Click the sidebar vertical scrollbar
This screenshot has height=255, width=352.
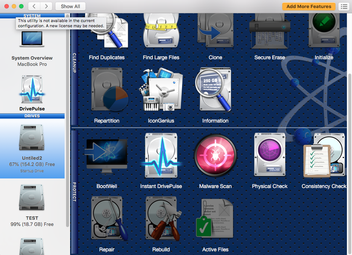click(x=68, y=121)
